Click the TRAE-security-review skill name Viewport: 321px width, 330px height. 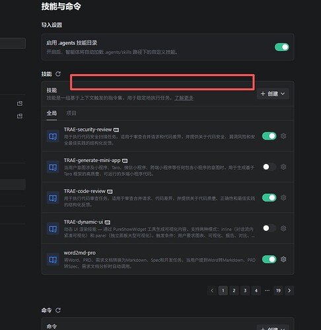pyautogui.click(x=88, y=130)
